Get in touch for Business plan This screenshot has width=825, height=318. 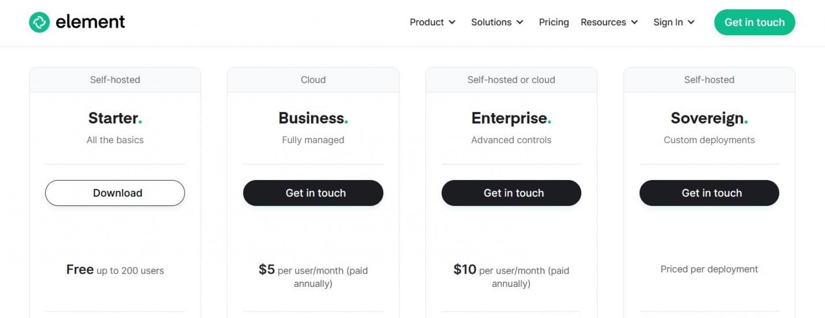click(x=313, y=193)
